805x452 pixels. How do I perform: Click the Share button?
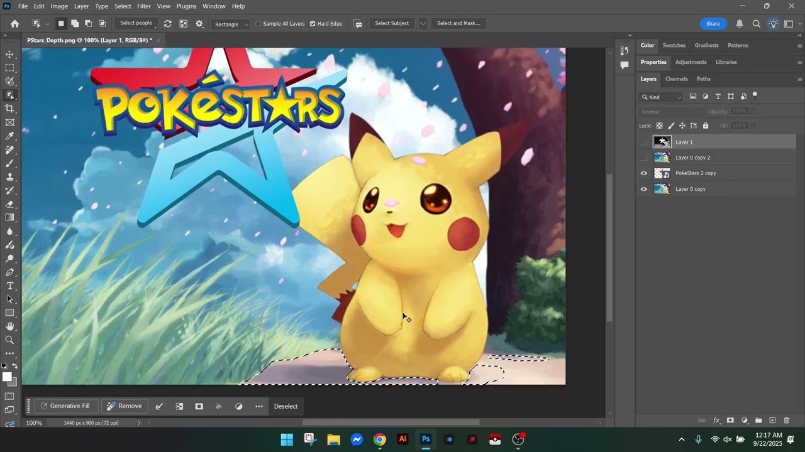pos(713,24)
